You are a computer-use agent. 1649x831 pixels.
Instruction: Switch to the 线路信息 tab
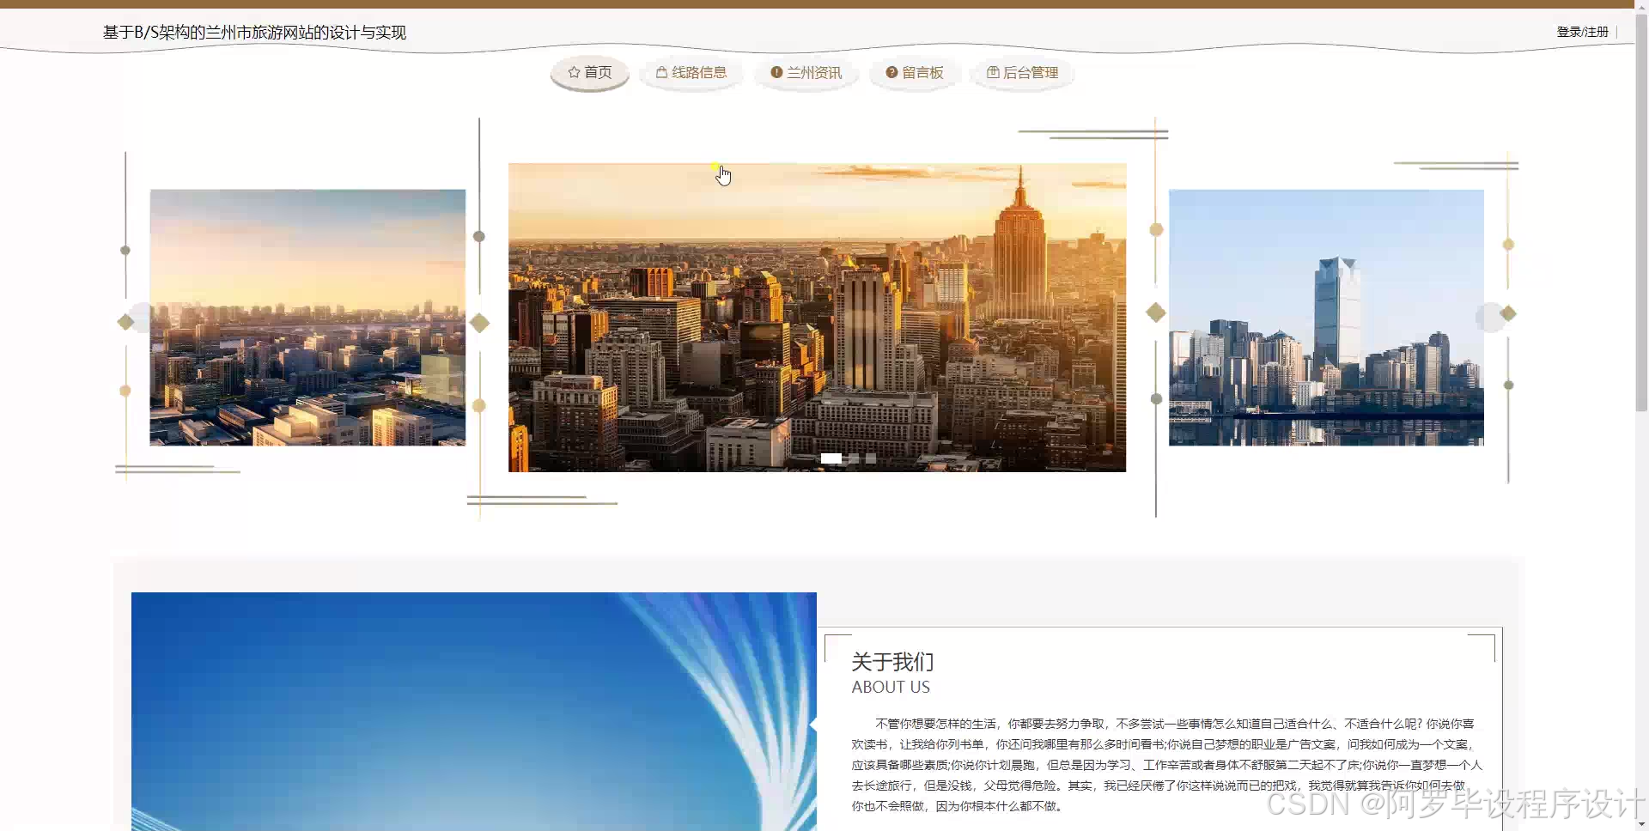point(691,73)
